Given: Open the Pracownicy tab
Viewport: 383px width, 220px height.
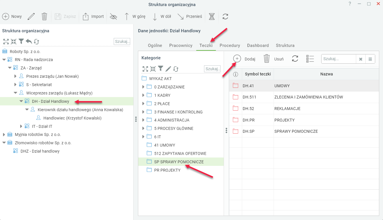Looking at the screenshot, I should click(181, 45).
